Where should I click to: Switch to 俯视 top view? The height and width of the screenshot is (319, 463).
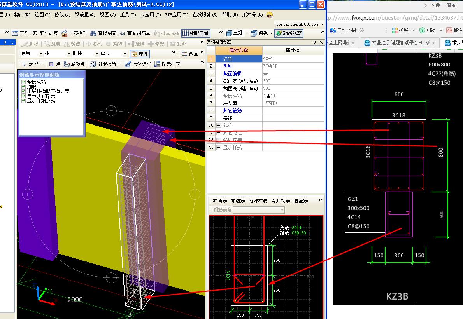pos(260,33)
